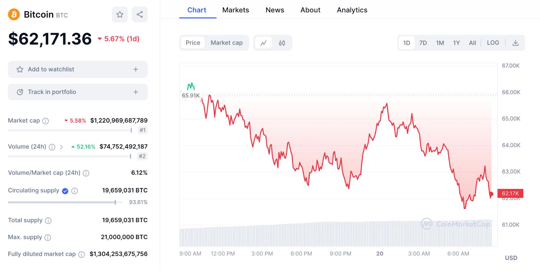Click the share icon beside Bitcoin title
This screenshot has height=271, width=540.
coord(140,15)
